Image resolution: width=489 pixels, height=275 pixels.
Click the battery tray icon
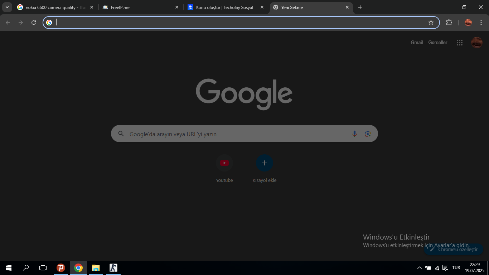428,268
